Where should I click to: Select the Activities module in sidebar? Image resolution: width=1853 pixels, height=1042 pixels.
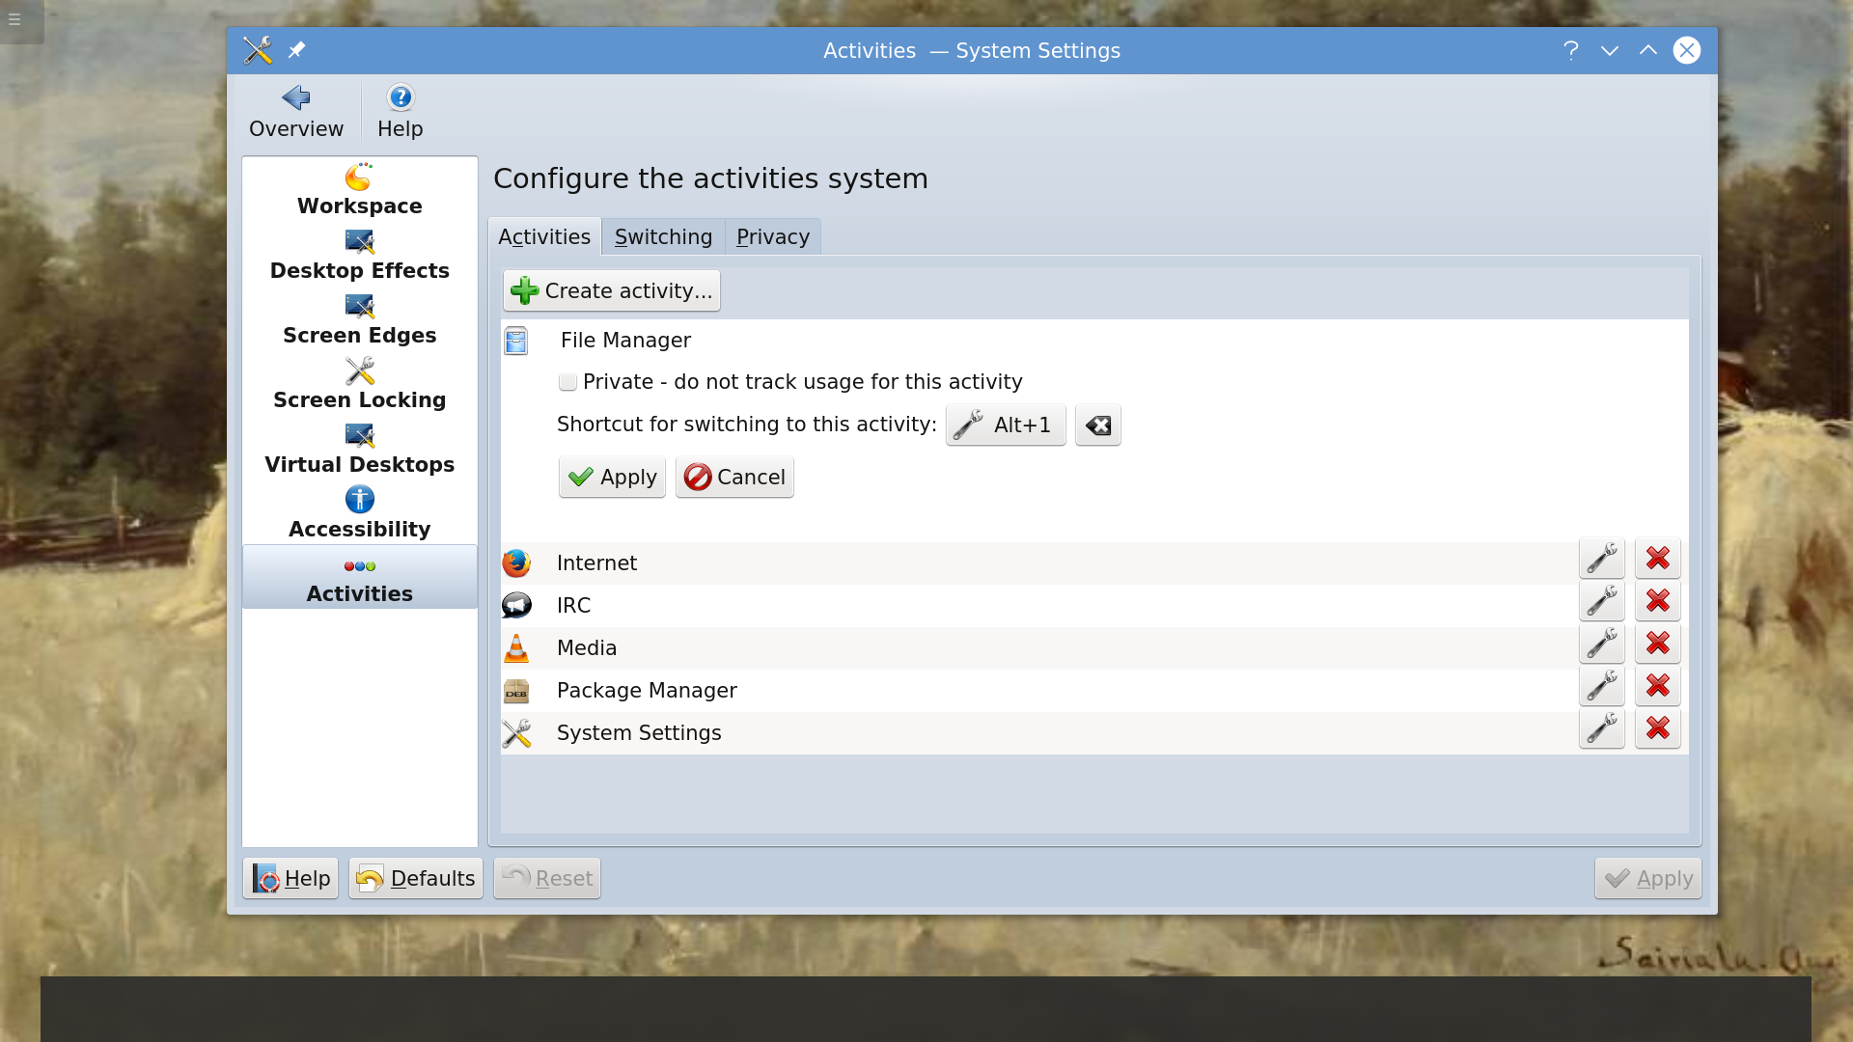point(360,577)
